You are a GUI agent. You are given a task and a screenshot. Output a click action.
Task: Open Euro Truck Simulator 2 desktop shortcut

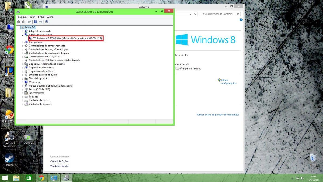click(9, 139)
